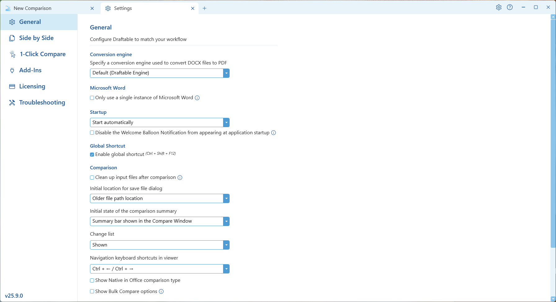Image resolution: width=556 pixels, height=302 pixels.
Task: Click info icon beside single instance of Word
Action: pos(197,98)
